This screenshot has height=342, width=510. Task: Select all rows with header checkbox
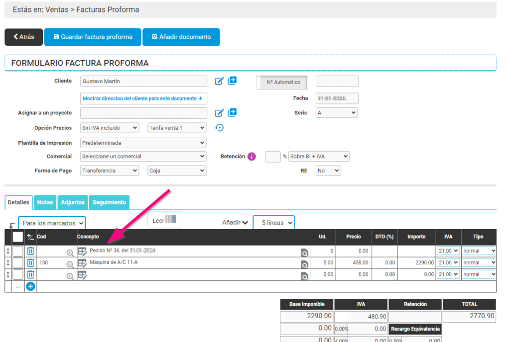pos(17,237)
